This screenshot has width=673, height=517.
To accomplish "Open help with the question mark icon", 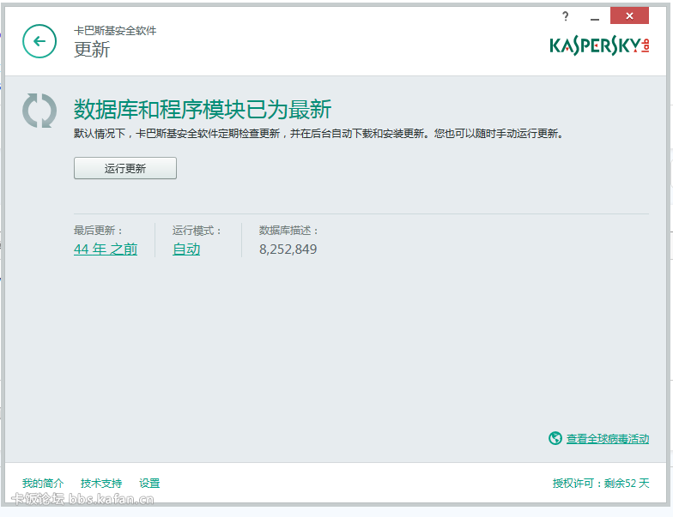I will point(565,17).
